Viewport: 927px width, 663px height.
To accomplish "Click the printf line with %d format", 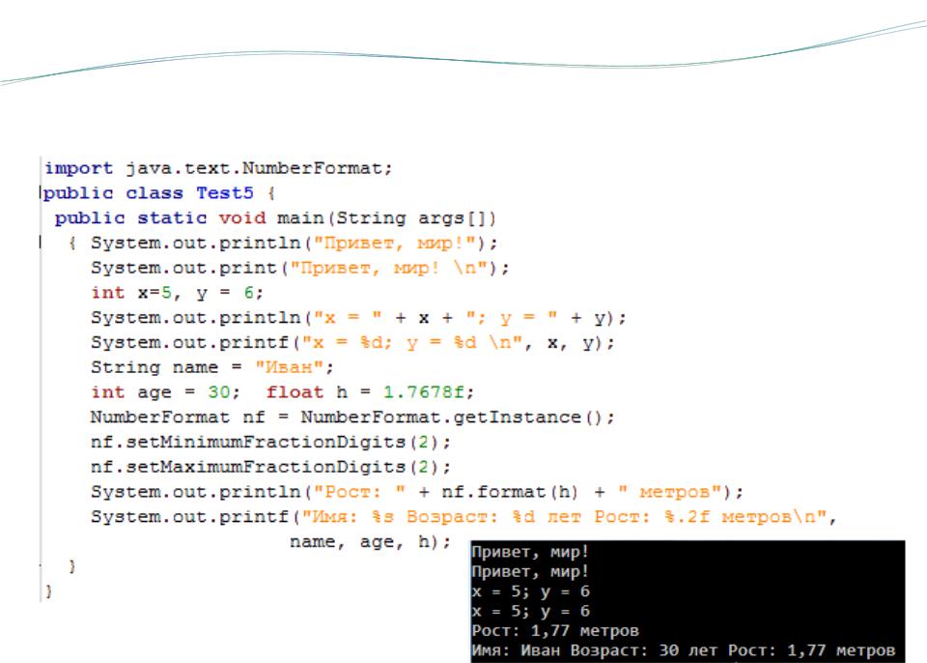I will click(352, 343).
